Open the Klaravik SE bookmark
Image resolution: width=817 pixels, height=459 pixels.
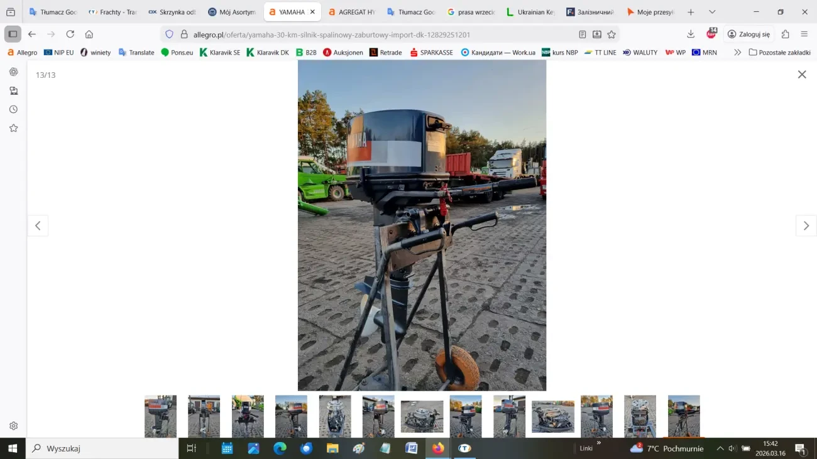coord(220,53)
